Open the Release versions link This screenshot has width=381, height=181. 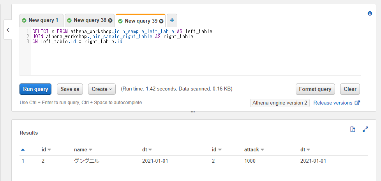point(333,103)
